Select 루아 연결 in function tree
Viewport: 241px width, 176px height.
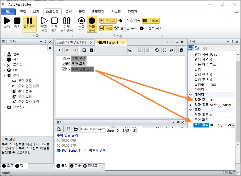25,81
